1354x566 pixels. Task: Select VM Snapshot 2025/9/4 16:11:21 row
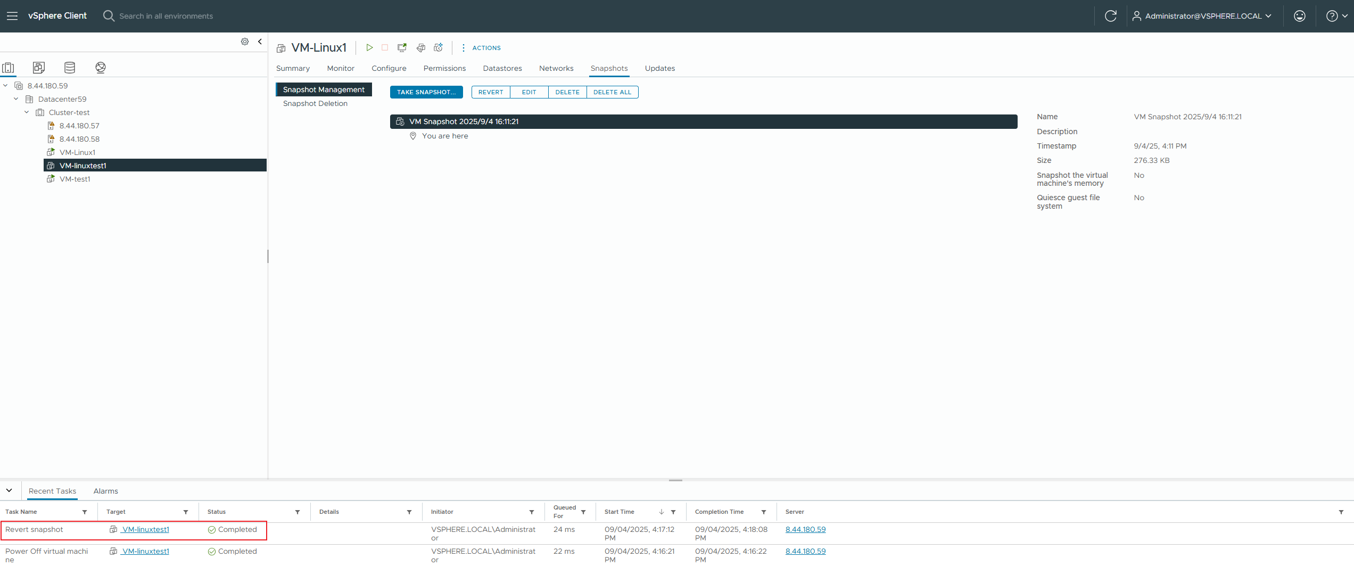[704, 121]
